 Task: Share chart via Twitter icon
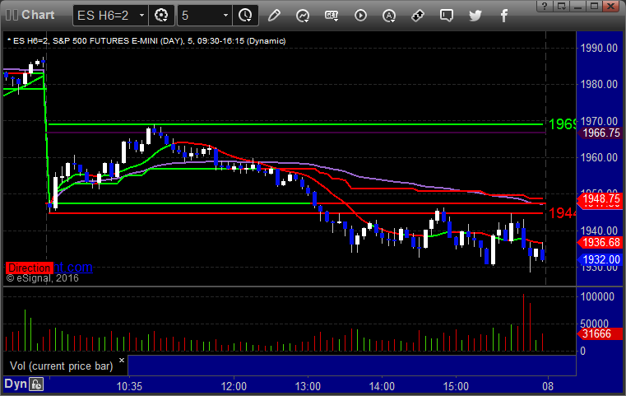point(475,16)
